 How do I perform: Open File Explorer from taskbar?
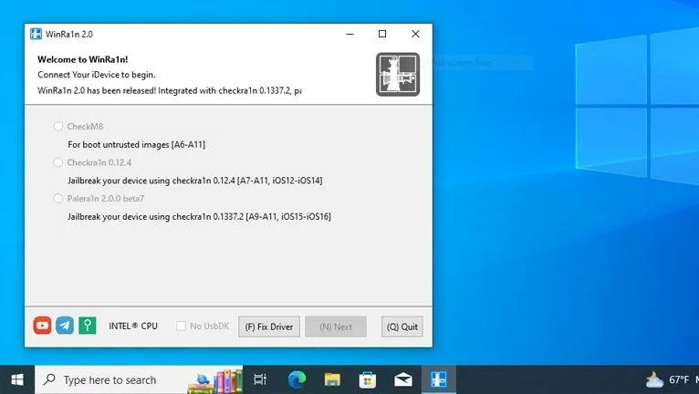pos(332,379)
